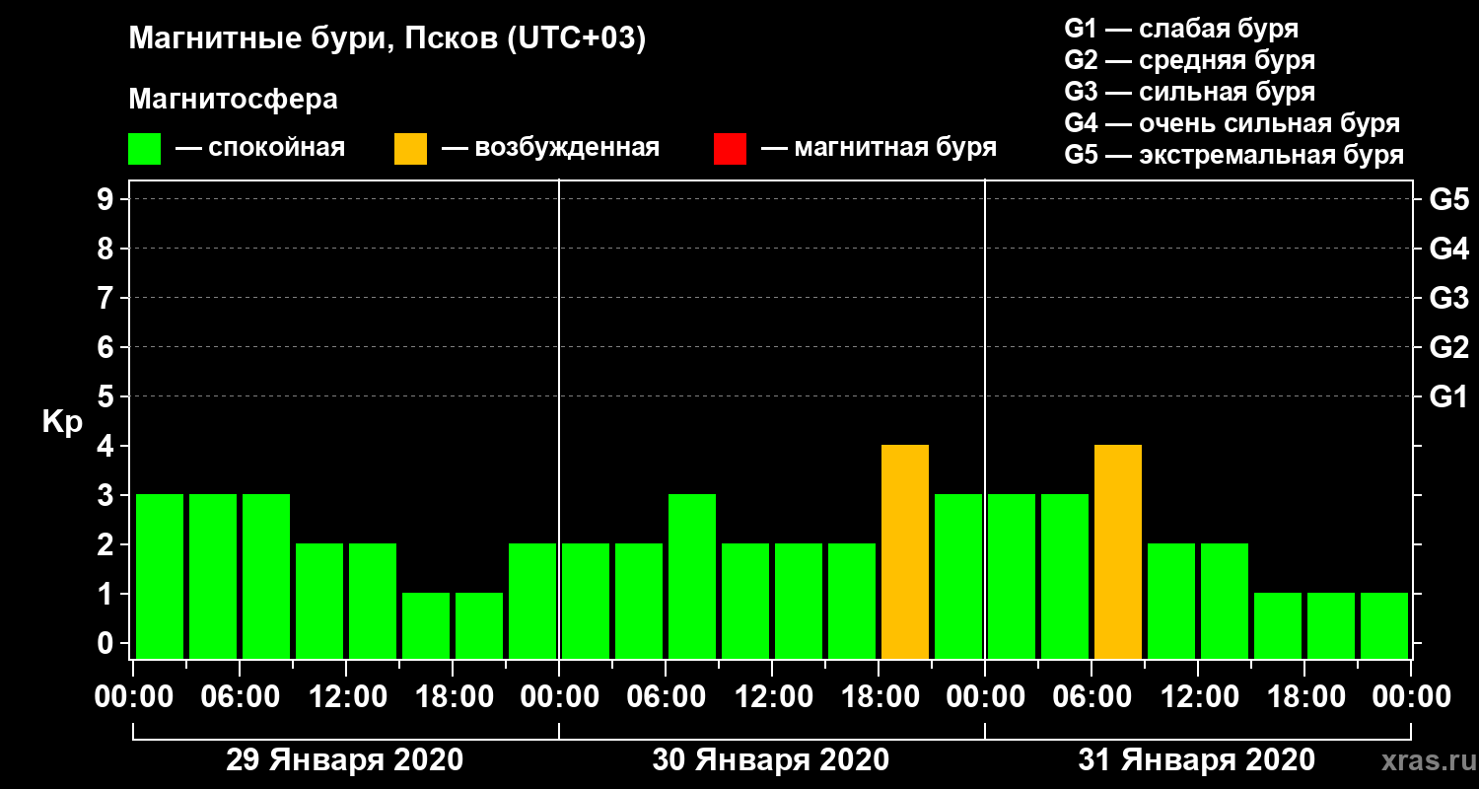Image resolution: width=1479 pixels, height=789 pixels.
Task: Click the 'G2' label on right axis
Action: click(1449, 347)
